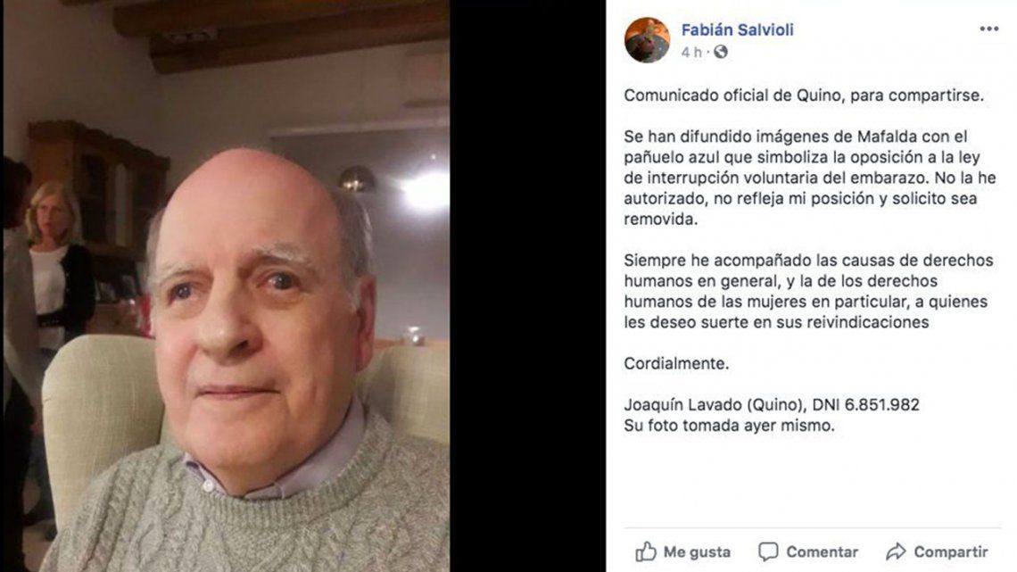Click the Comentar button label
Screen dimensions: 1017x572
(x=822, y=551)
